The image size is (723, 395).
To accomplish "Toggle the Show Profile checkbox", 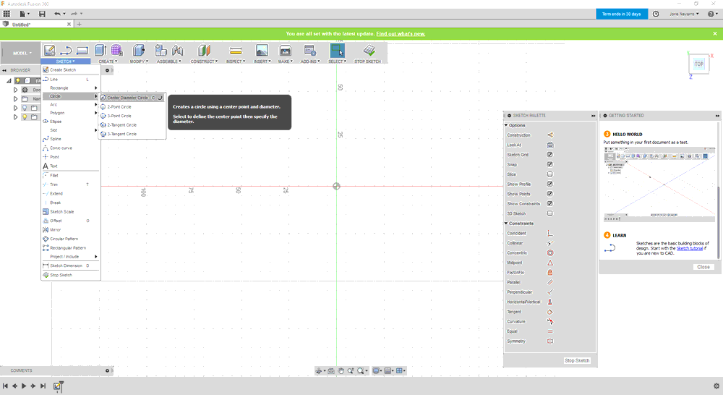I will coord(549,184).
